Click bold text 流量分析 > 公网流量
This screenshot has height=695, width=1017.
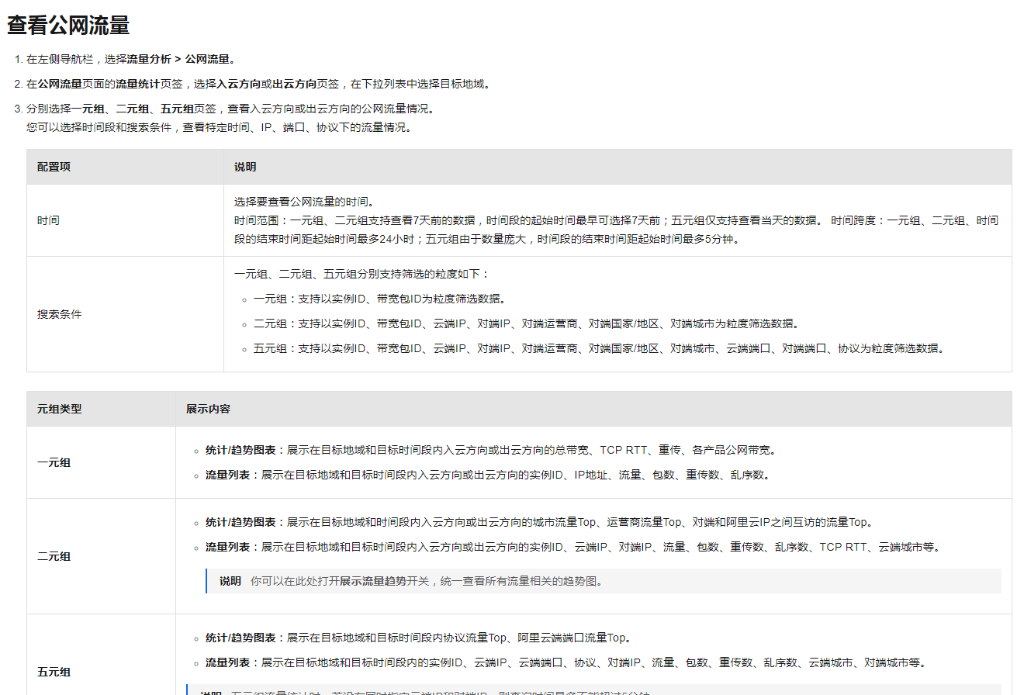pyautogui.click(x=178, y=59)
